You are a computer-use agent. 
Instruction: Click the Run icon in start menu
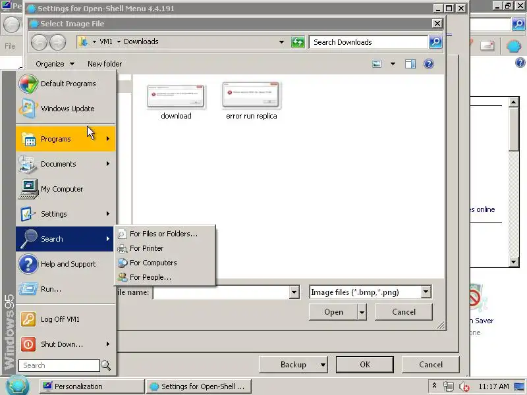(x=28, y=289)
